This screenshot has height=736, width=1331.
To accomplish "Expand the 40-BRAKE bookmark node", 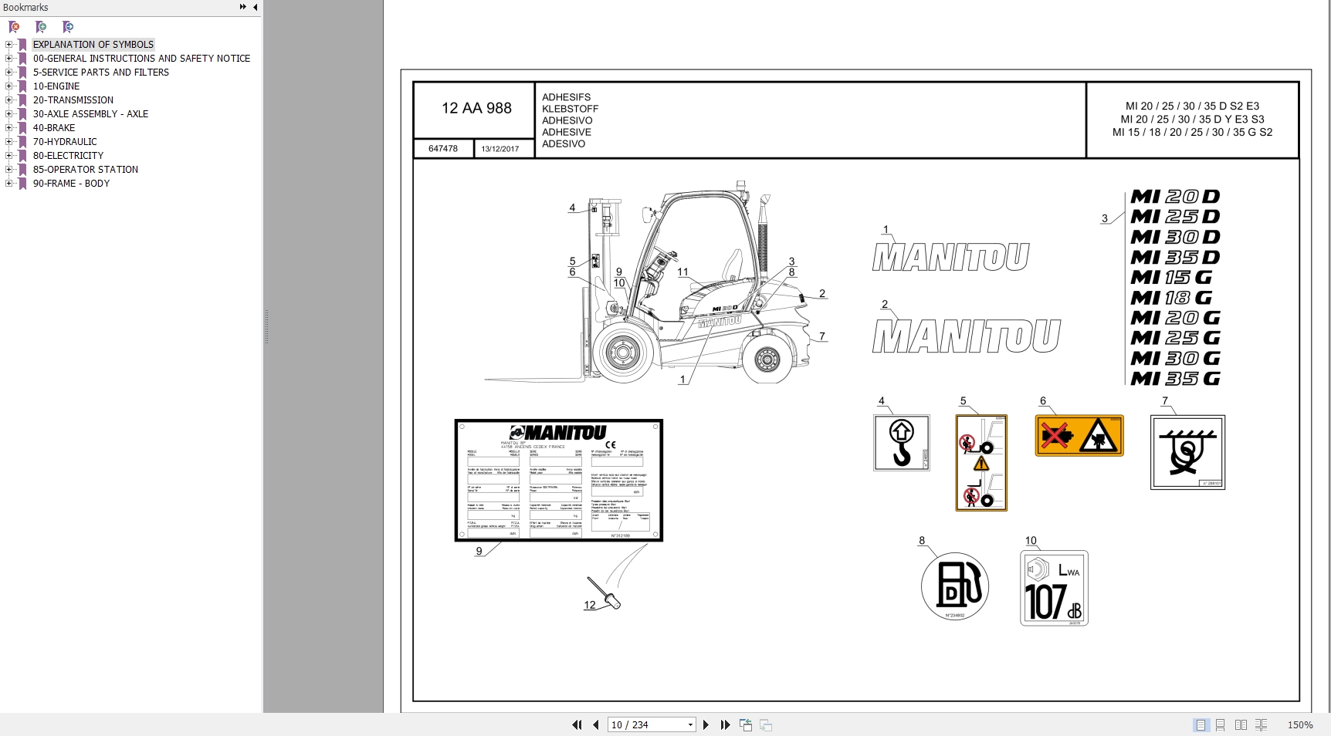I will pyautogui.click(x=8, y=127).
